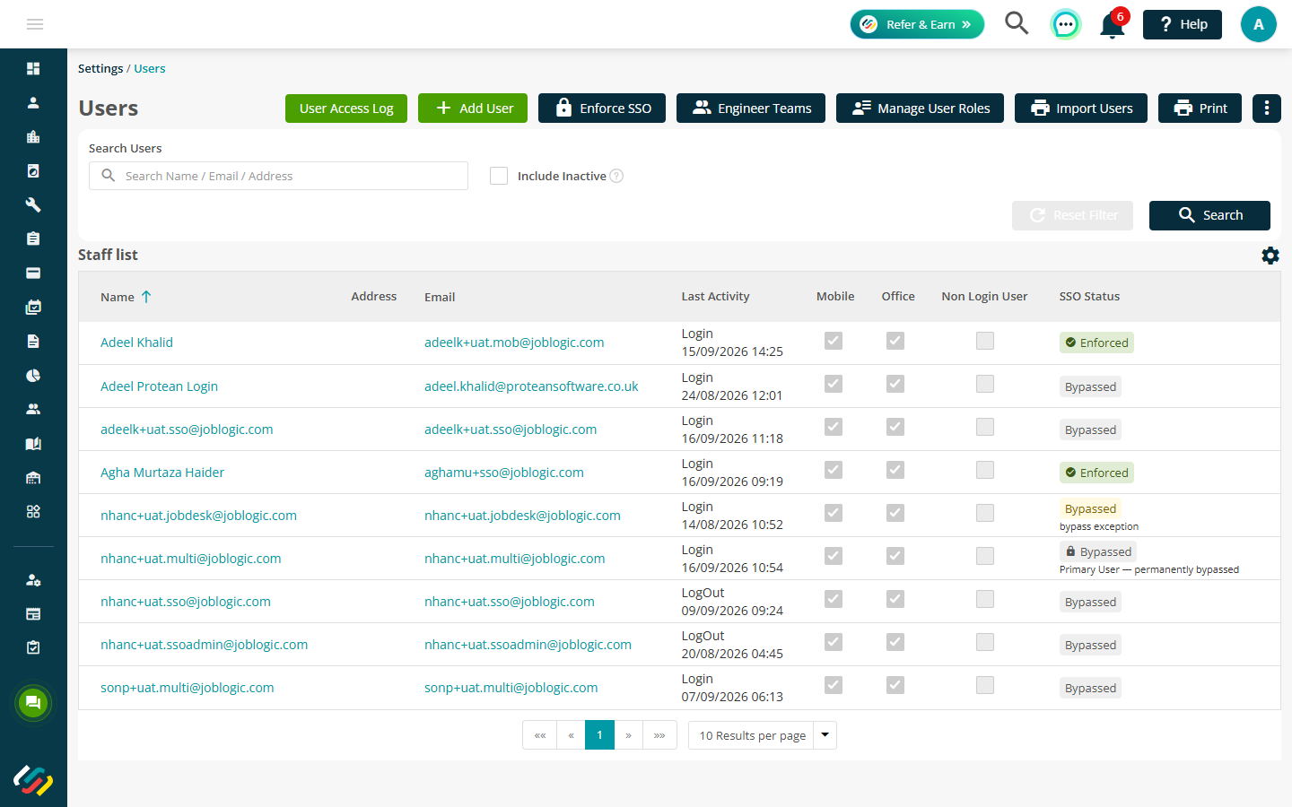Toggle Mobile checkbox for Adeel Khalid

click(834, 341)
